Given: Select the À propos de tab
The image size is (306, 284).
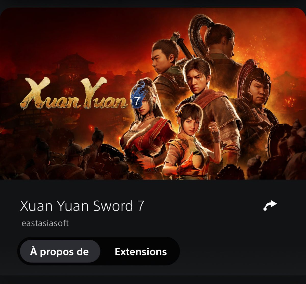Looking at the screenshot, I should point(59,252).
